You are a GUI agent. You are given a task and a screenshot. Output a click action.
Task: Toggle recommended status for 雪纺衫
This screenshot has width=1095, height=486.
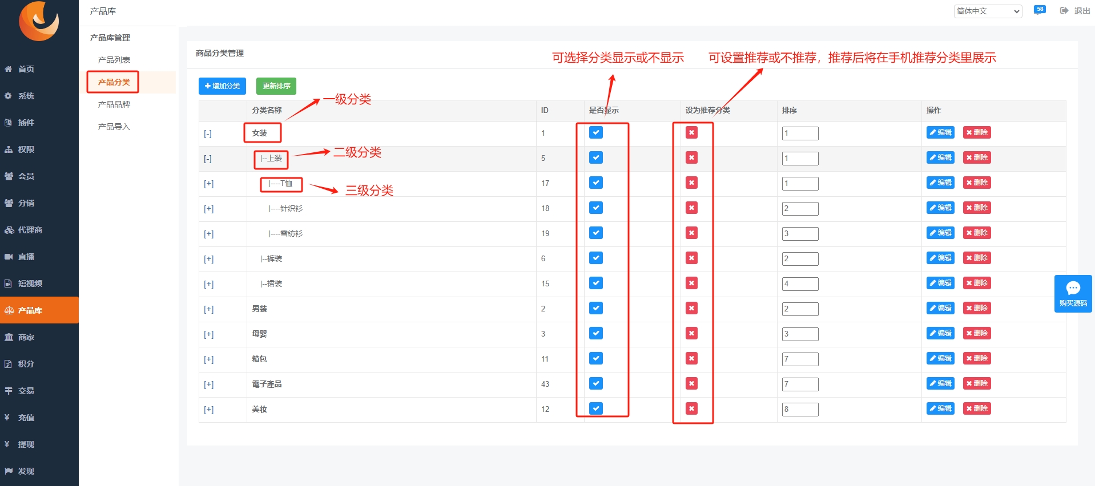coord(692,233)
